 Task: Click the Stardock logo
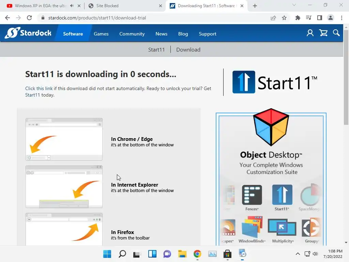point(28,33)
